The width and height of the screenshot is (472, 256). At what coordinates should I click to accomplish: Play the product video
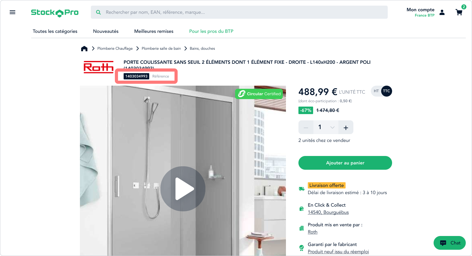pyautogui.click(x=183, y=189)
